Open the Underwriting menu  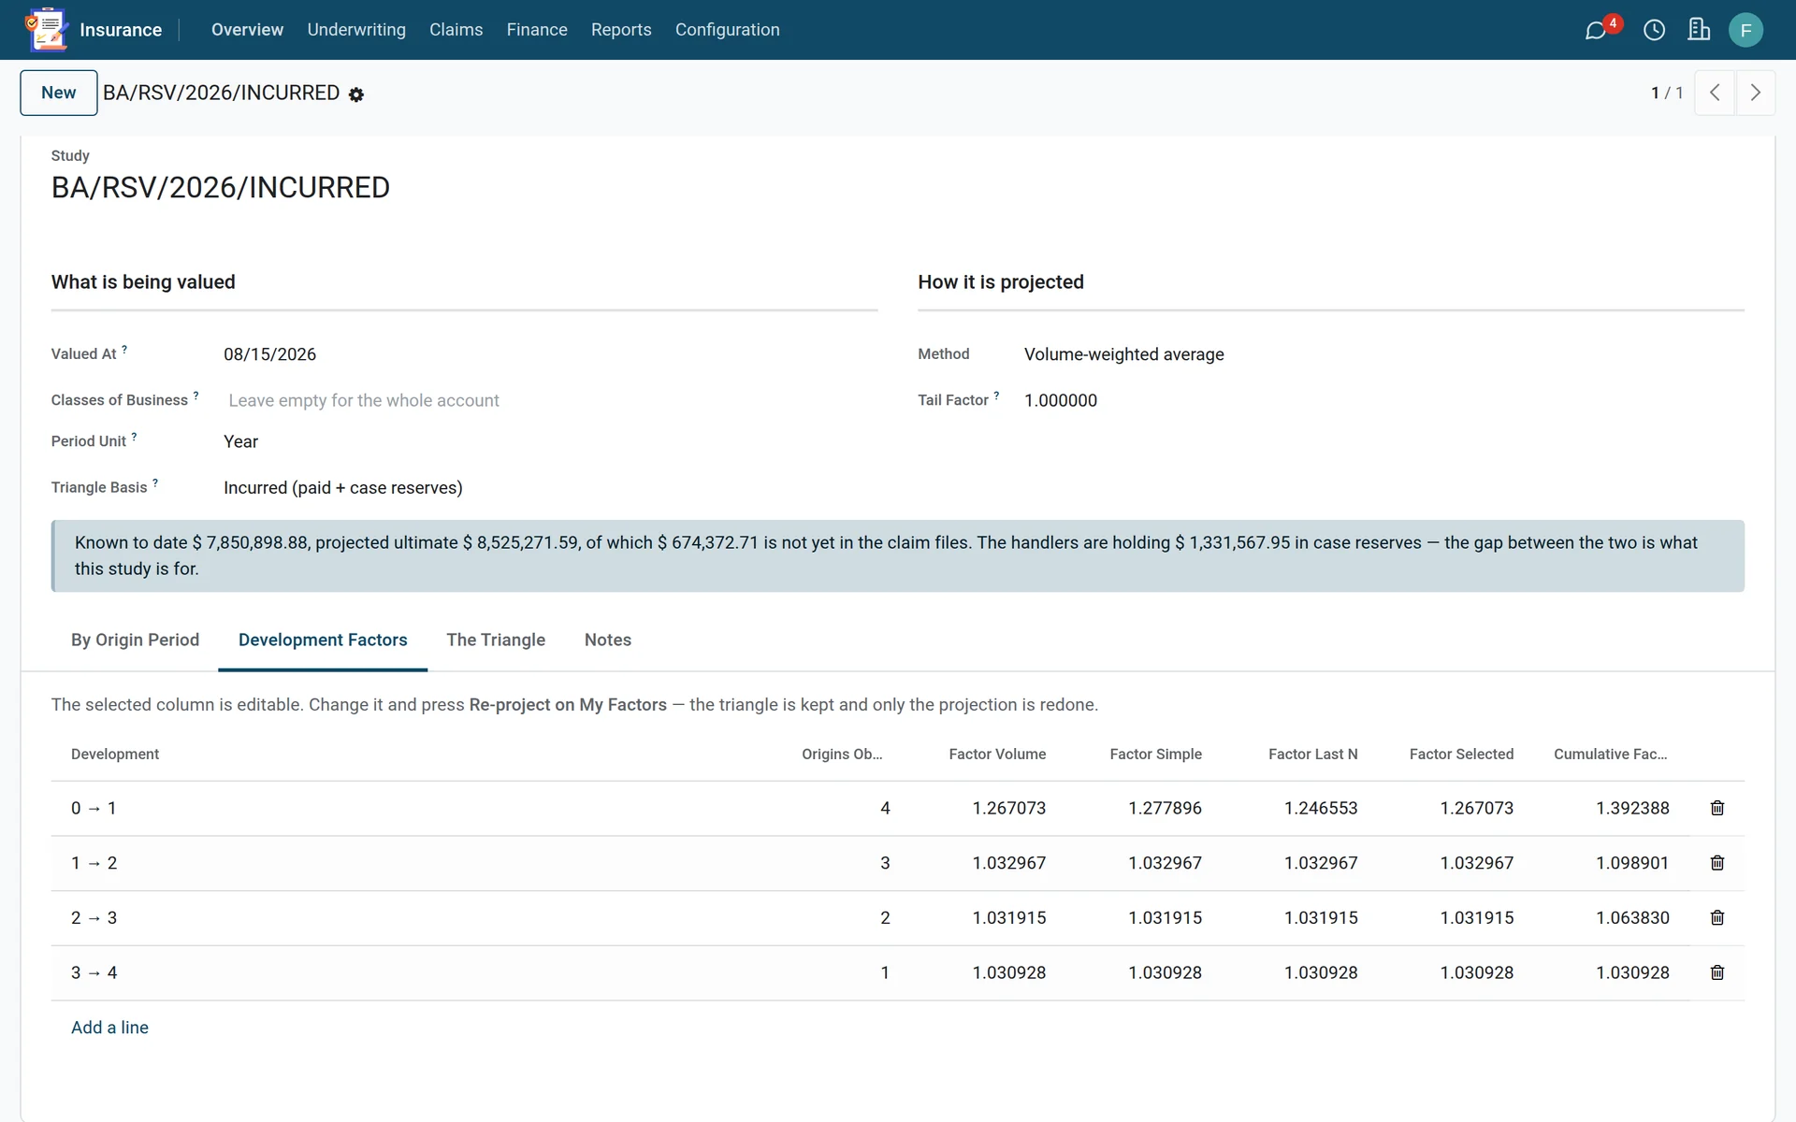click(x=356, y=30)
